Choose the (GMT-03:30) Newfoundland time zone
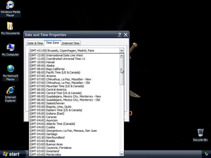 [x=74, y=137]
